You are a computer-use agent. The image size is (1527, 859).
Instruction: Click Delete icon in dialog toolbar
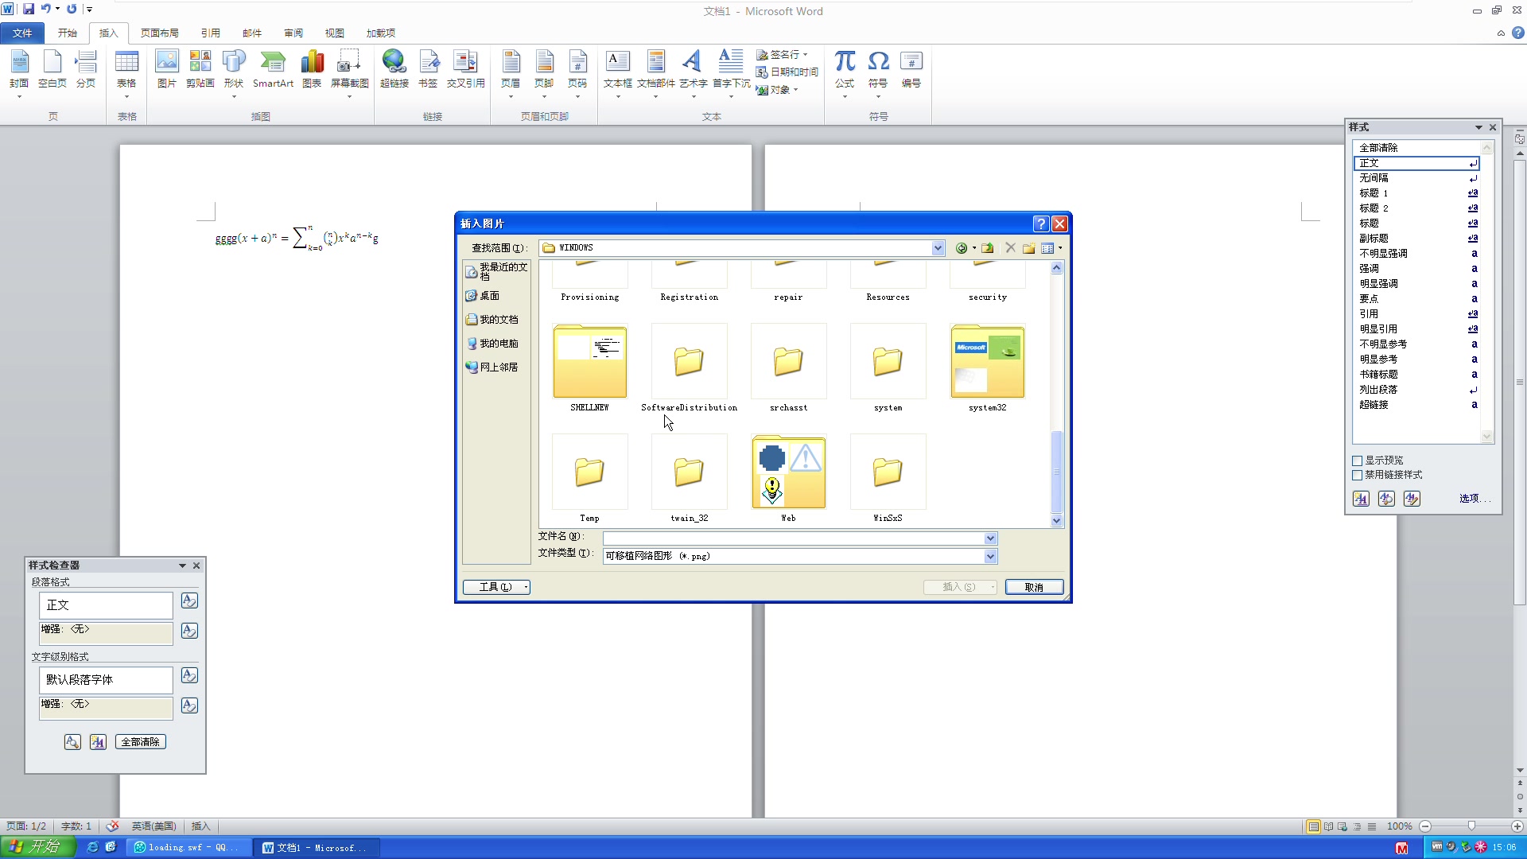pos(1010,248)
